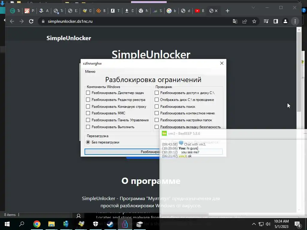The height and width of the screenshot is (230, 307).
Task: Check Разблокировать Диспетчер задач
Action: click(x=88, y=93)
